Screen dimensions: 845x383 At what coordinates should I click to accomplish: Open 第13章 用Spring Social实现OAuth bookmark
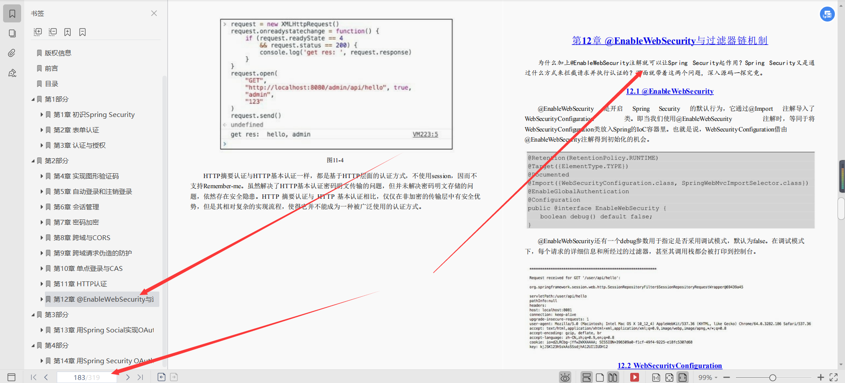[x=103, y=330]
